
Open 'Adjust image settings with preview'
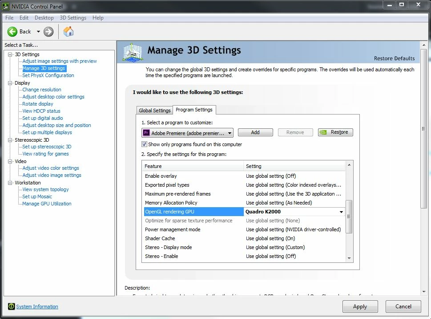[60, 61]
